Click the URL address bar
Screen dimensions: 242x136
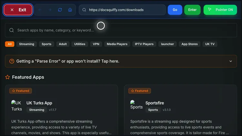[x=122, y=10]
